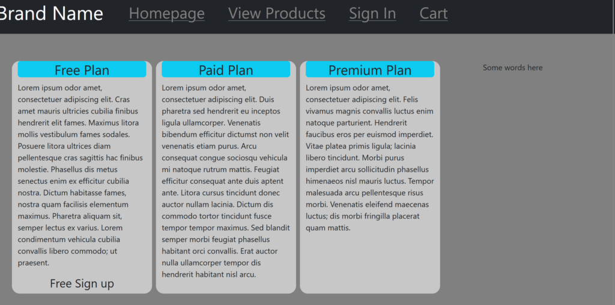Open the Homepage navigation link

point(166,13)
